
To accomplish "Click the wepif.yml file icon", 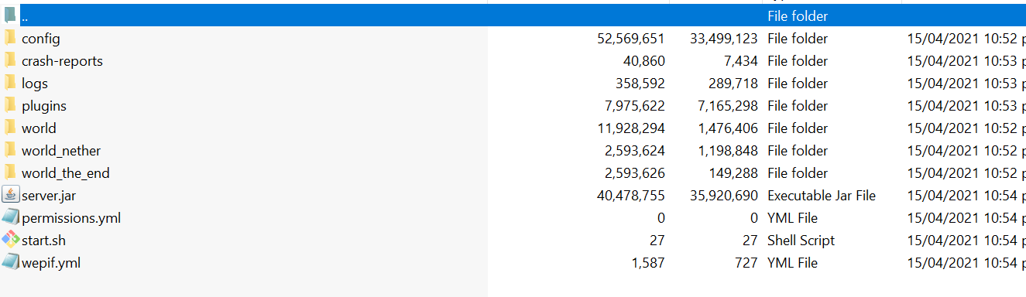I will (10, 262).
